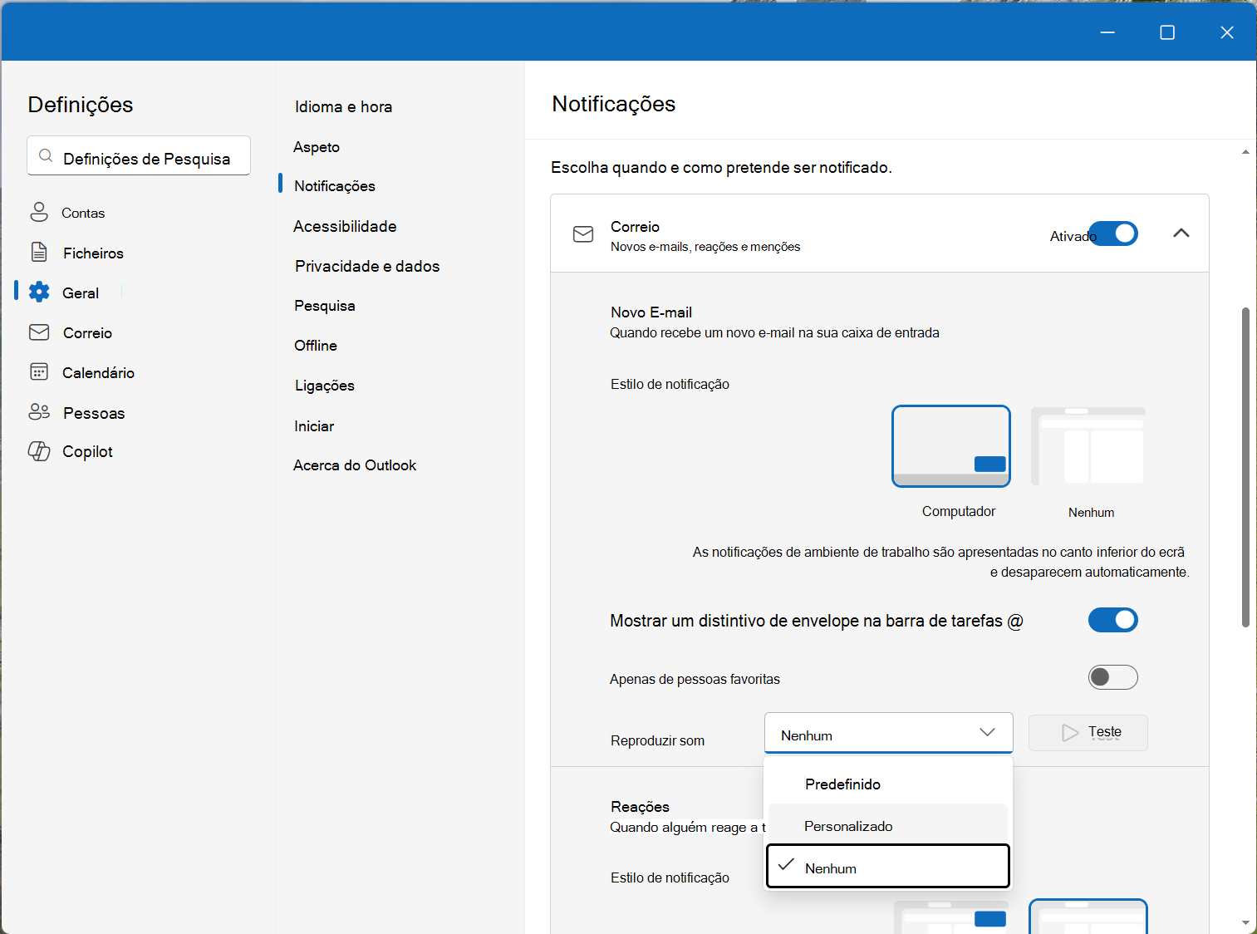Select the outlined Reações notification style thumbnail
Viewport: 1257px width, 934px height.
click(x=1088, y=917)
